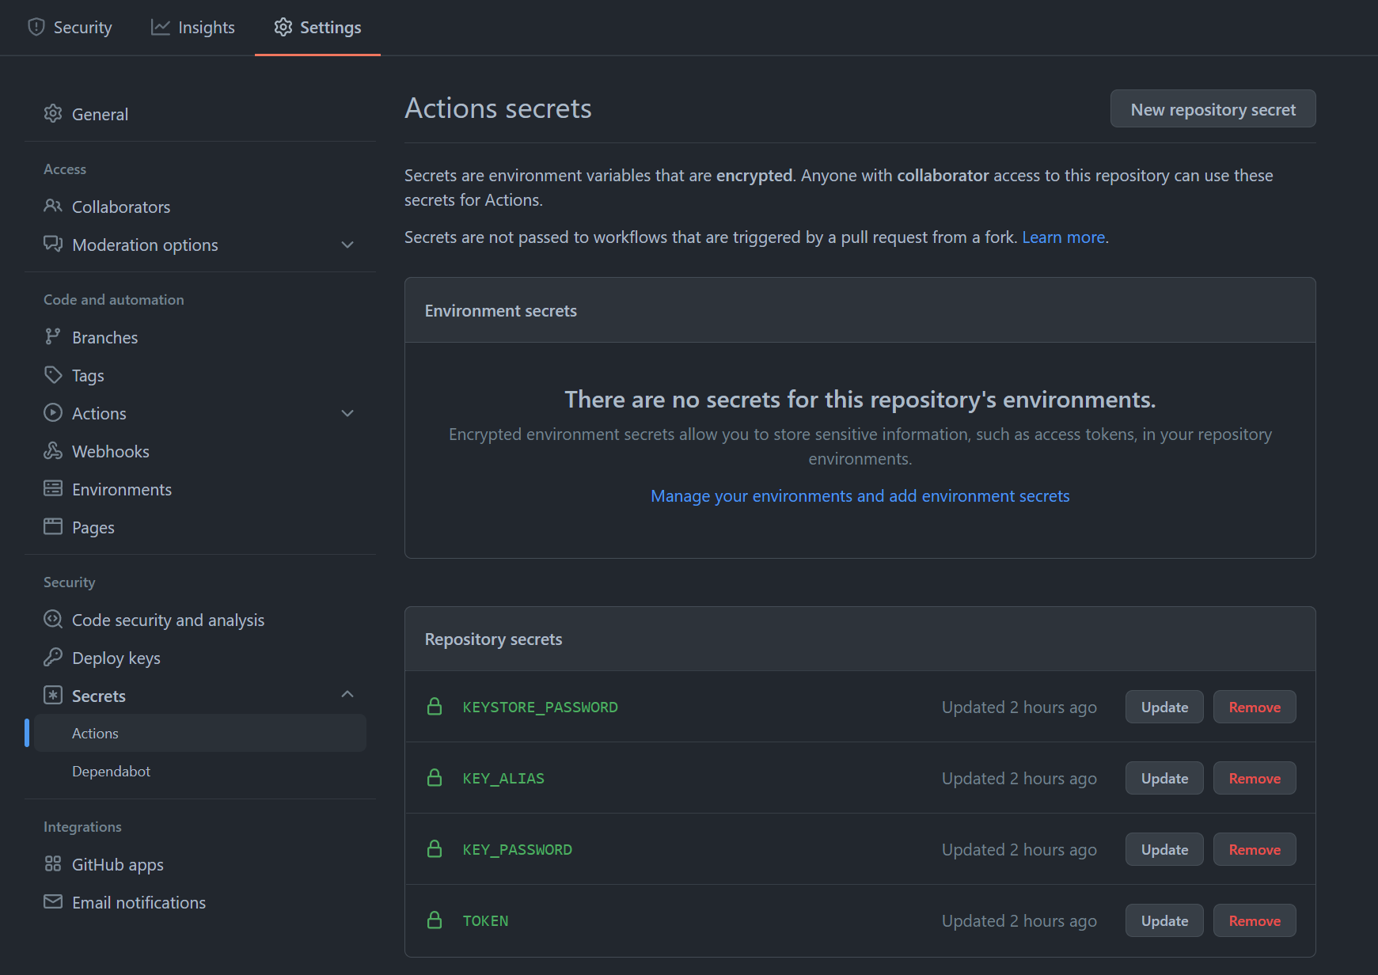This screenshot has height=975, width=1378.
Task: Follow the Manage your environments link
Action: point(860,495)
